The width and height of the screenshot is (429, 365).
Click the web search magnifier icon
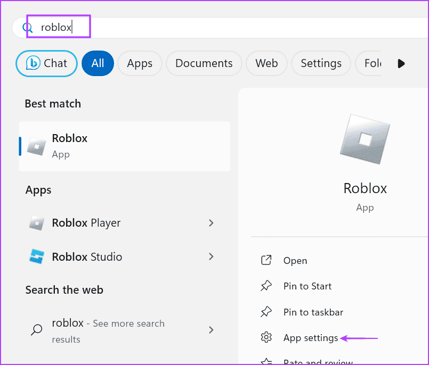pyautogui.click(x=36, y=330)
